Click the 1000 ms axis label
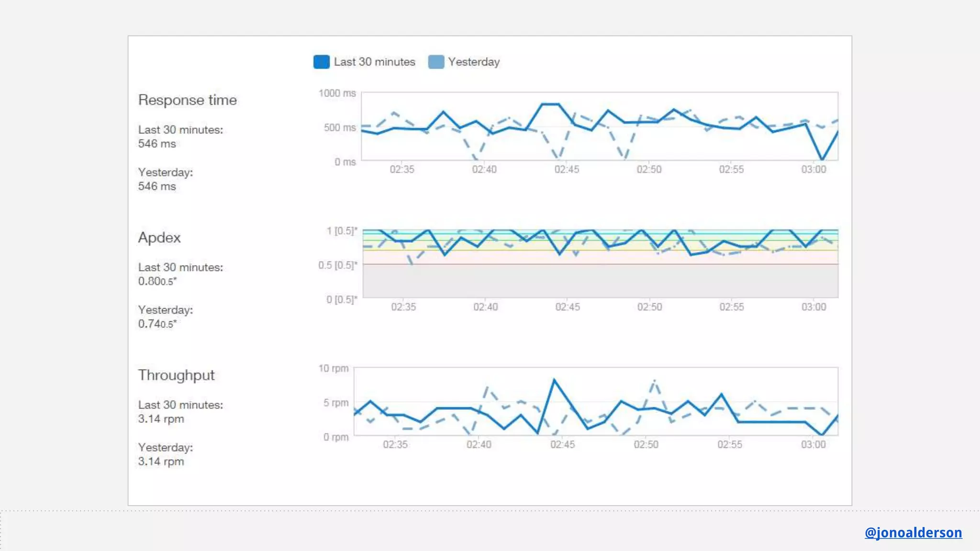 click(337, 93)
